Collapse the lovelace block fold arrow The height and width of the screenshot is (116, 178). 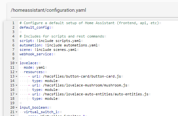(x=17, y=63)
